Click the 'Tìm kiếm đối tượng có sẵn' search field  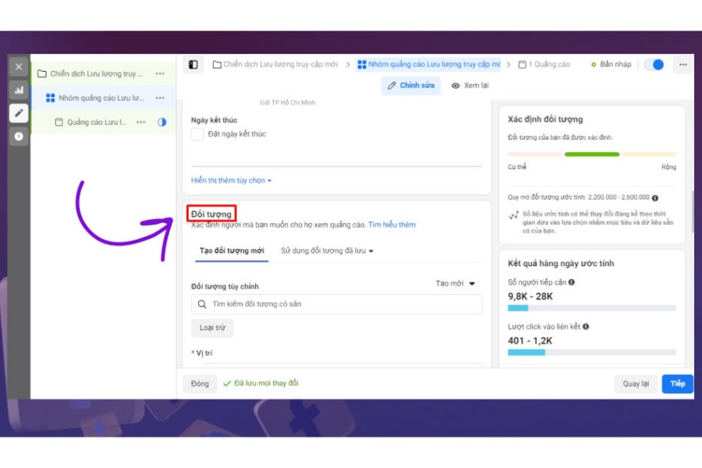(x=337, y=304)
